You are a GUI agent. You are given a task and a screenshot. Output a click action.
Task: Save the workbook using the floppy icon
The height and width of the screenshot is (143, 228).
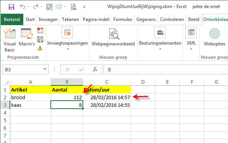(x=11, y=7)
